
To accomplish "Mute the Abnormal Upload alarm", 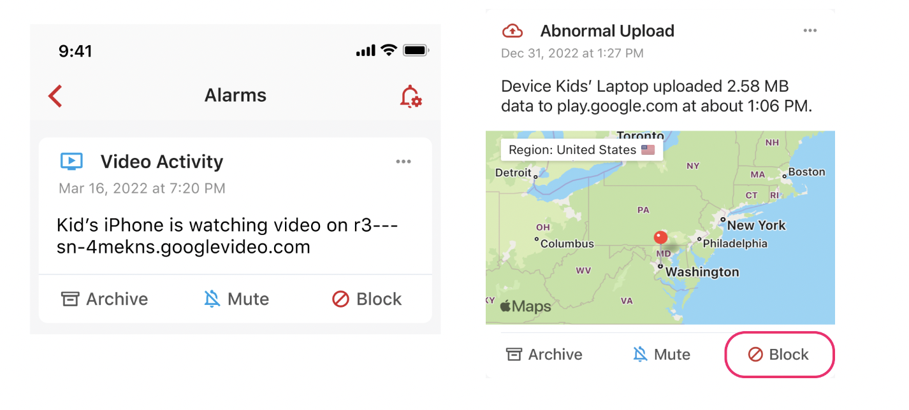I will (662, 355).
